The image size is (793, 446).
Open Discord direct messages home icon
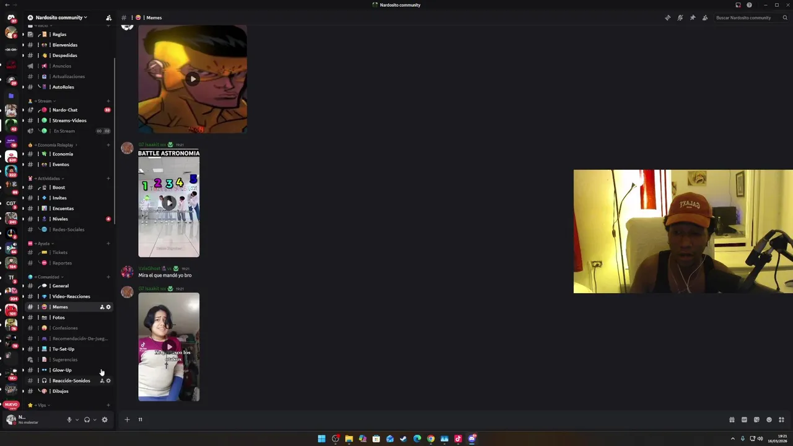[x=11, y=17]
